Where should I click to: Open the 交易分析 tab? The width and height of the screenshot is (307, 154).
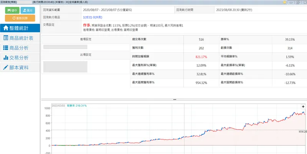[x=20, y=58]
